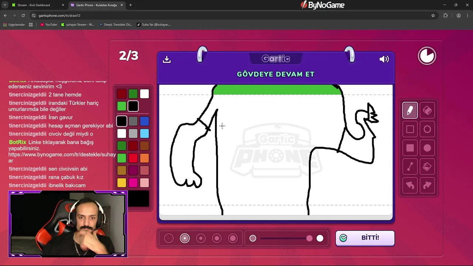Bookmark this page with star icon
Viewport: 473px width, 266px height.
433,16
